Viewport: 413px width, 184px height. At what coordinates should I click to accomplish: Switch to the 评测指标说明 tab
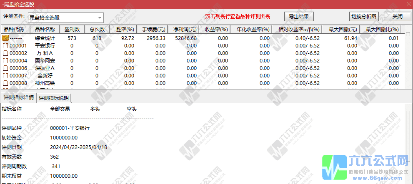pos(54,98)
